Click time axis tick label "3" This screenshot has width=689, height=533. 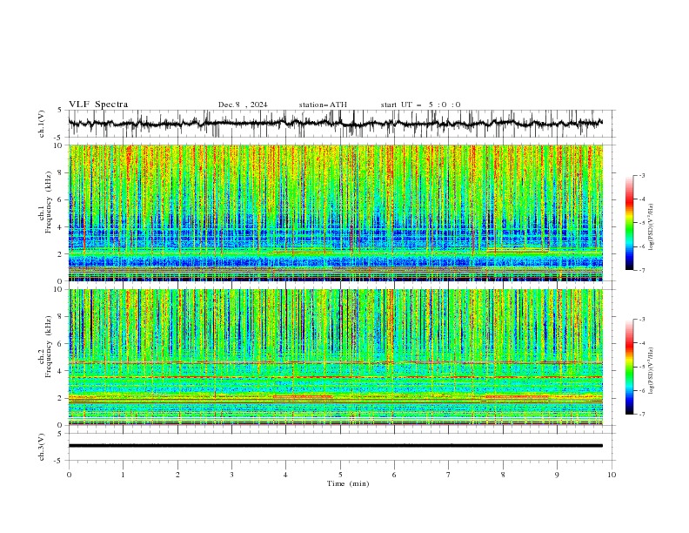[231, 475]
